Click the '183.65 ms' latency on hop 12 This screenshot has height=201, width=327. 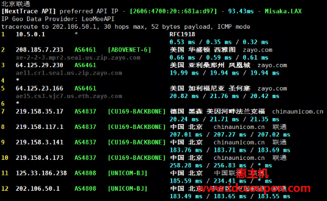pos(230,196)
